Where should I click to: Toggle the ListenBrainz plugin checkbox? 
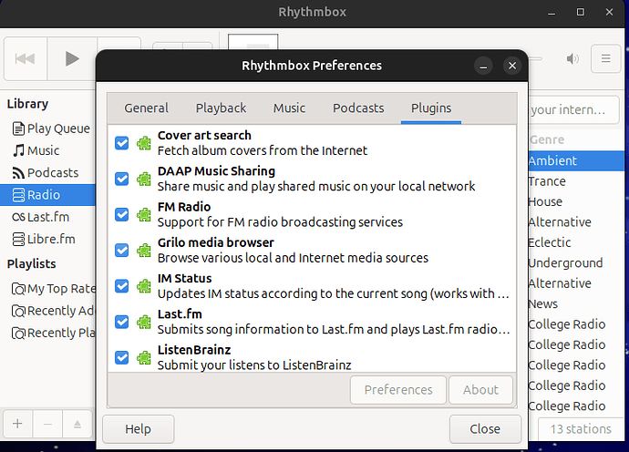tap(121, 357)
